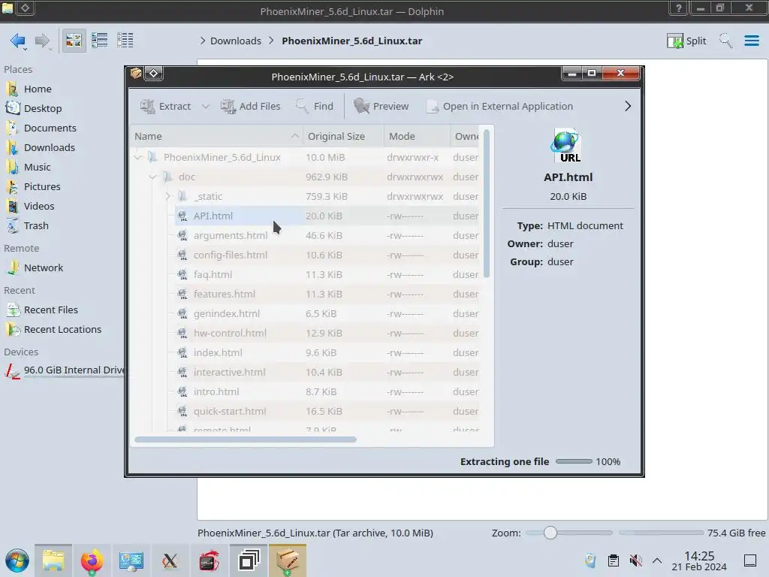This screenshot has width=769, height=577.
Task: Click vertical scrollbar in Ark file list
Action: 487,204
